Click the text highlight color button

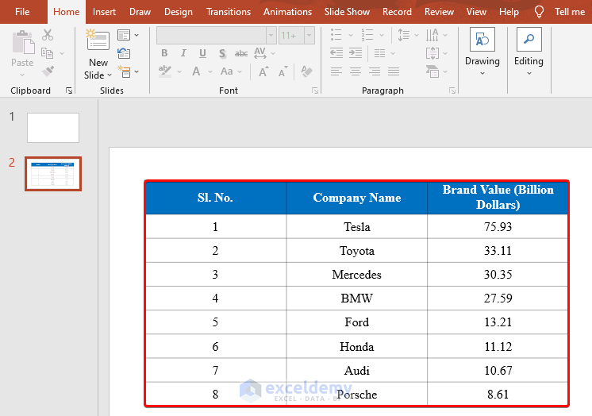(x=166, y=71)
